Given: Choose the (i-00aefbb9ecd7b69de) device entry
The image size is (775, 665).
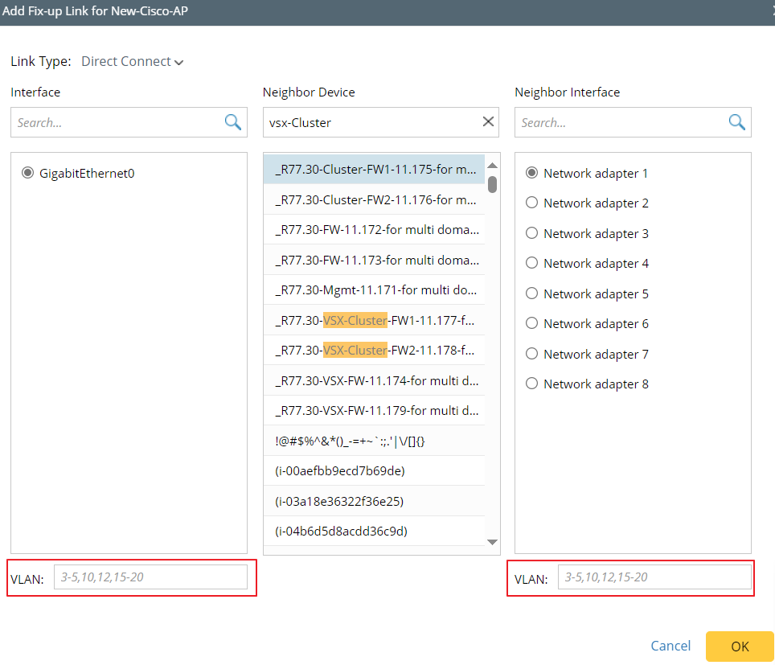Looking at the screenshot, I should click(x=375, y=471).
